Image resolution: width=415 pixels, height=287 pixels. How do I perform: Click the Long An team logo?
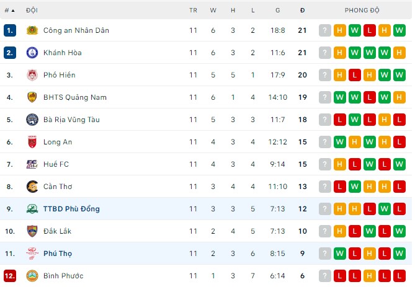point(32,142)
